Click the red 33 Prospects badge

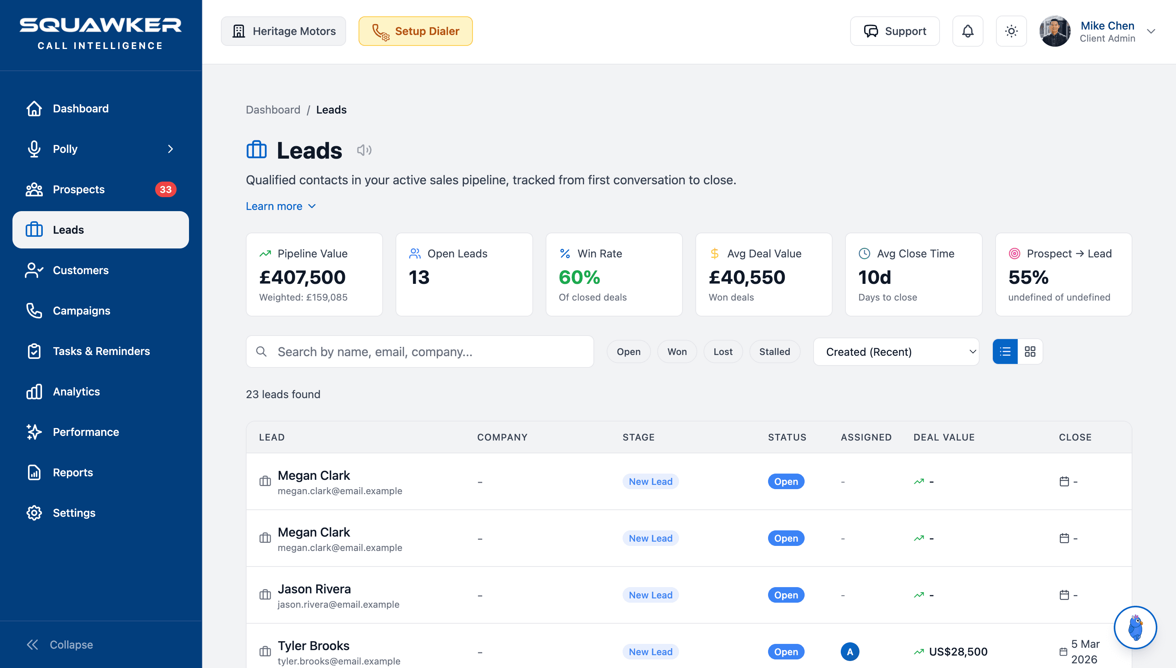(x=166, y=189)
